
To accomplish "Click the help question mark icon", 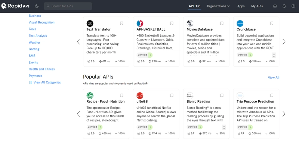I will (x=293, y=6).
